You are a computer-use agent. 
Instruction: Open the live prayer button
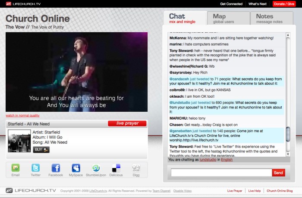click(127, 124)
